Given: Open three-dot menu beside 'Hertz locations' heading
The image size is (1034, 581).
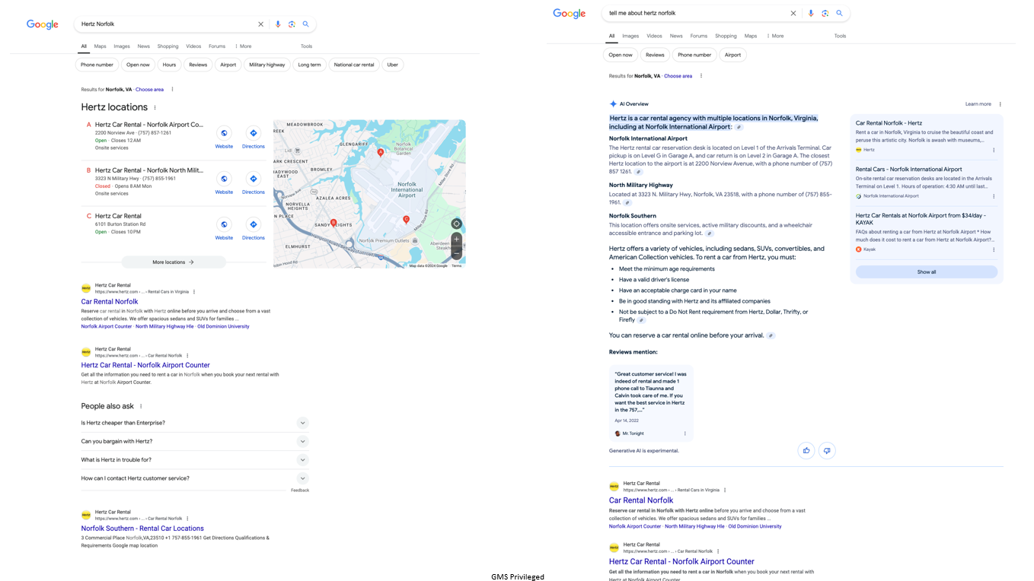Looking at the screenshot, I should tap(155, 107).
